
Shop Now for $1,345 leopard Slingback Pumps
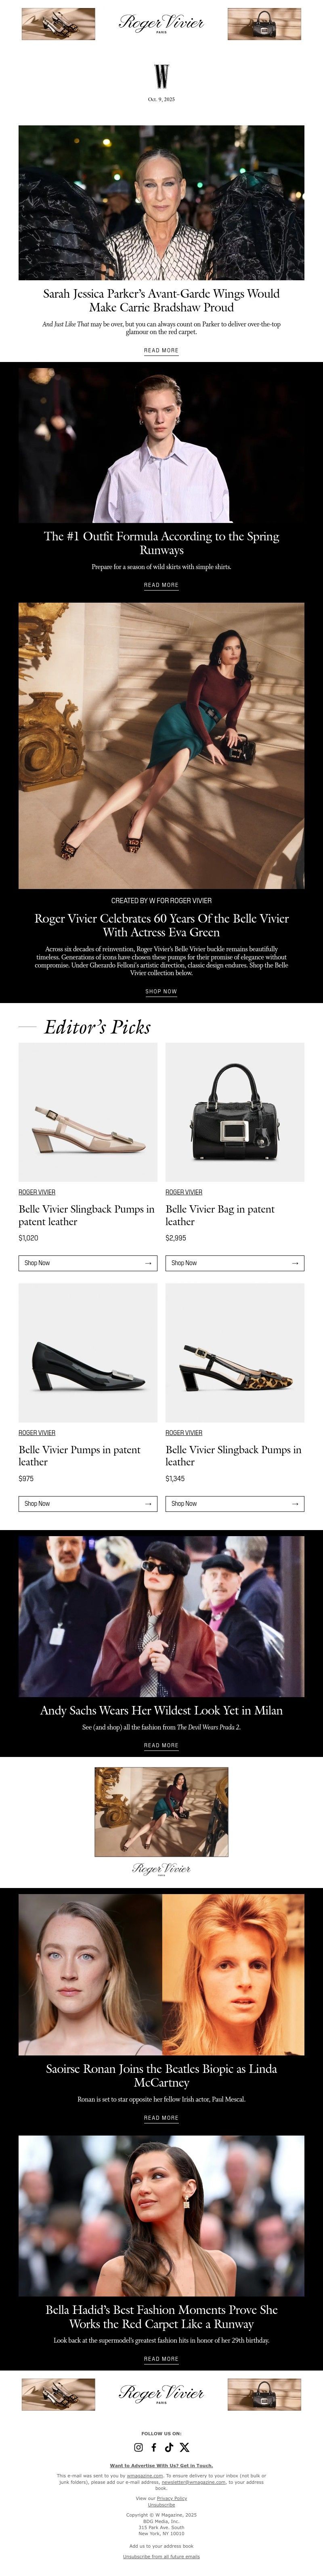pyautogui.click(x=234, y=1503)
